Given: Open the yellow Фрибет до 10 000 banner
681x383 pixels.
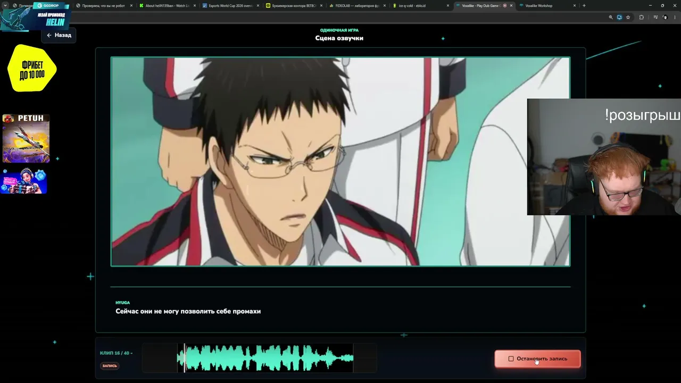Looking at the screenshot, I should [32, 68].
